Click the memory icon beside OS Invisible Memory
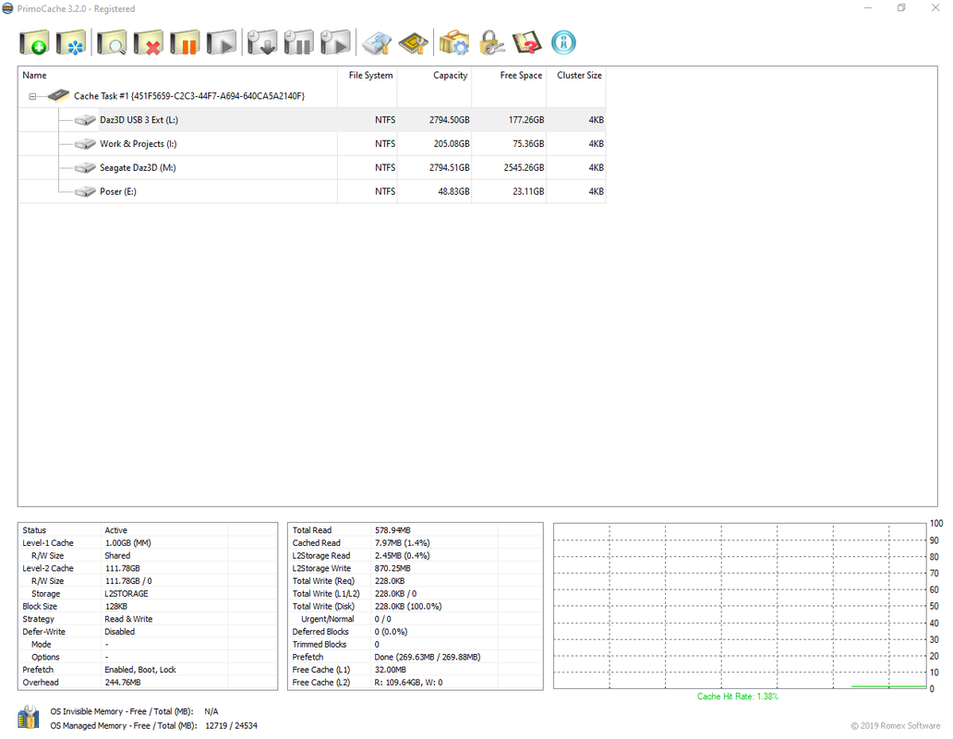This screenshot has height=739, width=953. point(28,718)
